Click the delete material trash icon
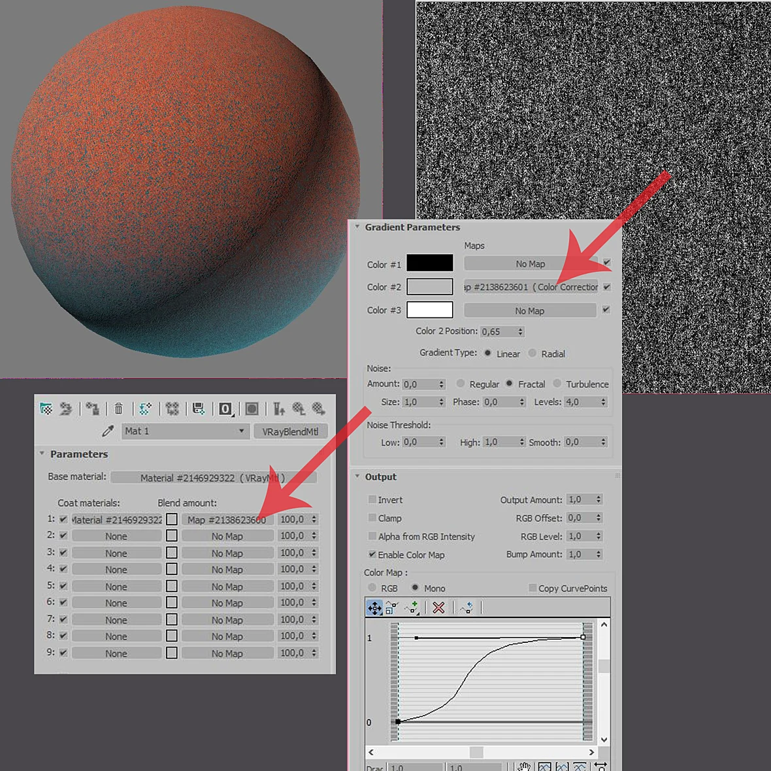The height and width of the screenshot is (771, 771). pos(118,408)
